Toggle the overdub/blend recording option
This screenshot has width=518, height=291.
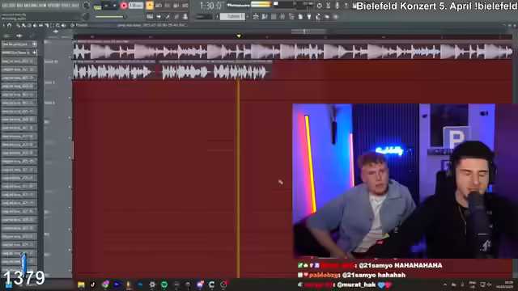(176, 6)
